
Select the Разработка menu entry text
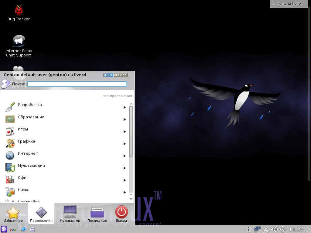30,105
